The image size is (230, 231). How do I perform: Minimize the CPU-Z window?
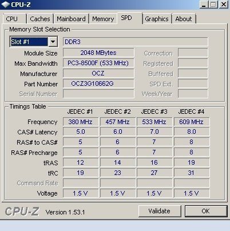tap(204, 5)
